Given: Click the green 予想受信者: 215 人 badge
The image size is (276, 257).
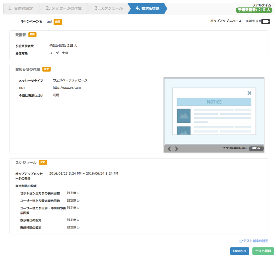Looking at the screenshot, I should click(254, 10).
